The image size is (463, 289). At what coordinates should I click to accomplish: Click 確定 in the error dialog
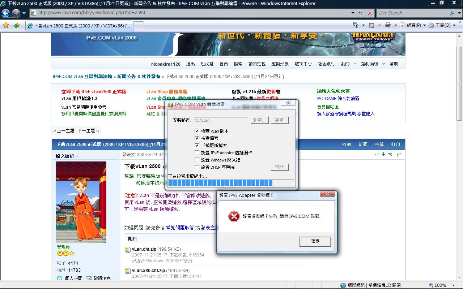pos(315,241)
